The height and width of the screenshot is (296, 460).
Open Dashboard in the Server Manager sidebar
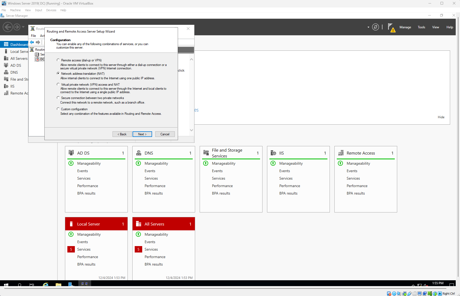[x=15, y=45]
